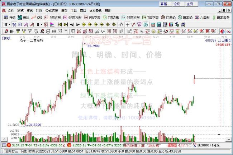Select the percent % line tool
The width and height of the screenshot is (233, 155).
coord(142,31)
